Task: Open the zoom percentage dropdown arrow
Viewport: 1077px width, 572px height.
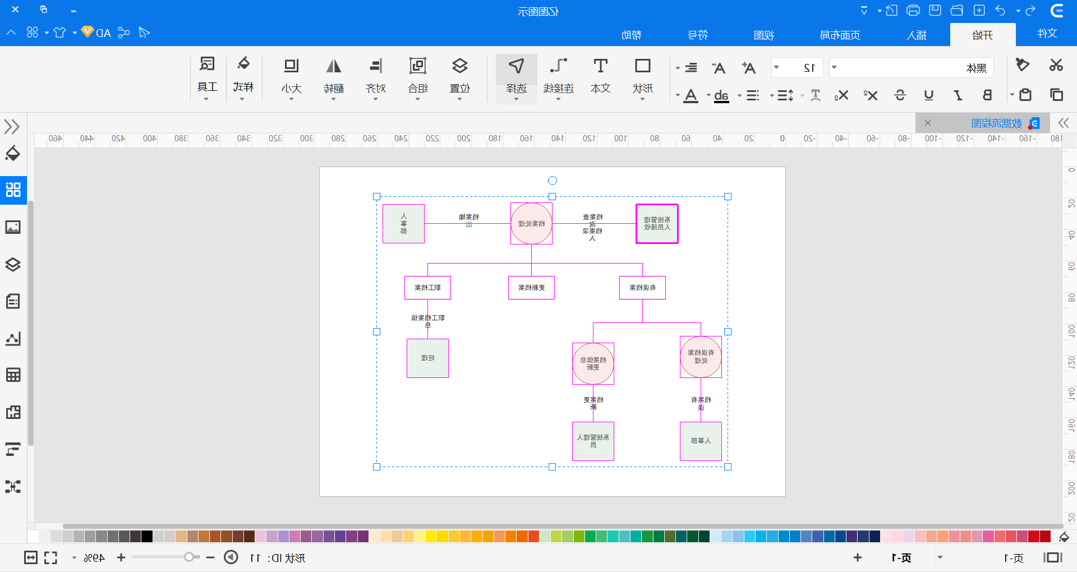Action: [x=74, y=558]
